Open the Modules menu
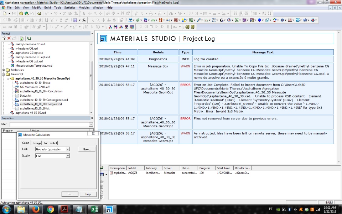342x214 pixels. [x=84, y=7]
